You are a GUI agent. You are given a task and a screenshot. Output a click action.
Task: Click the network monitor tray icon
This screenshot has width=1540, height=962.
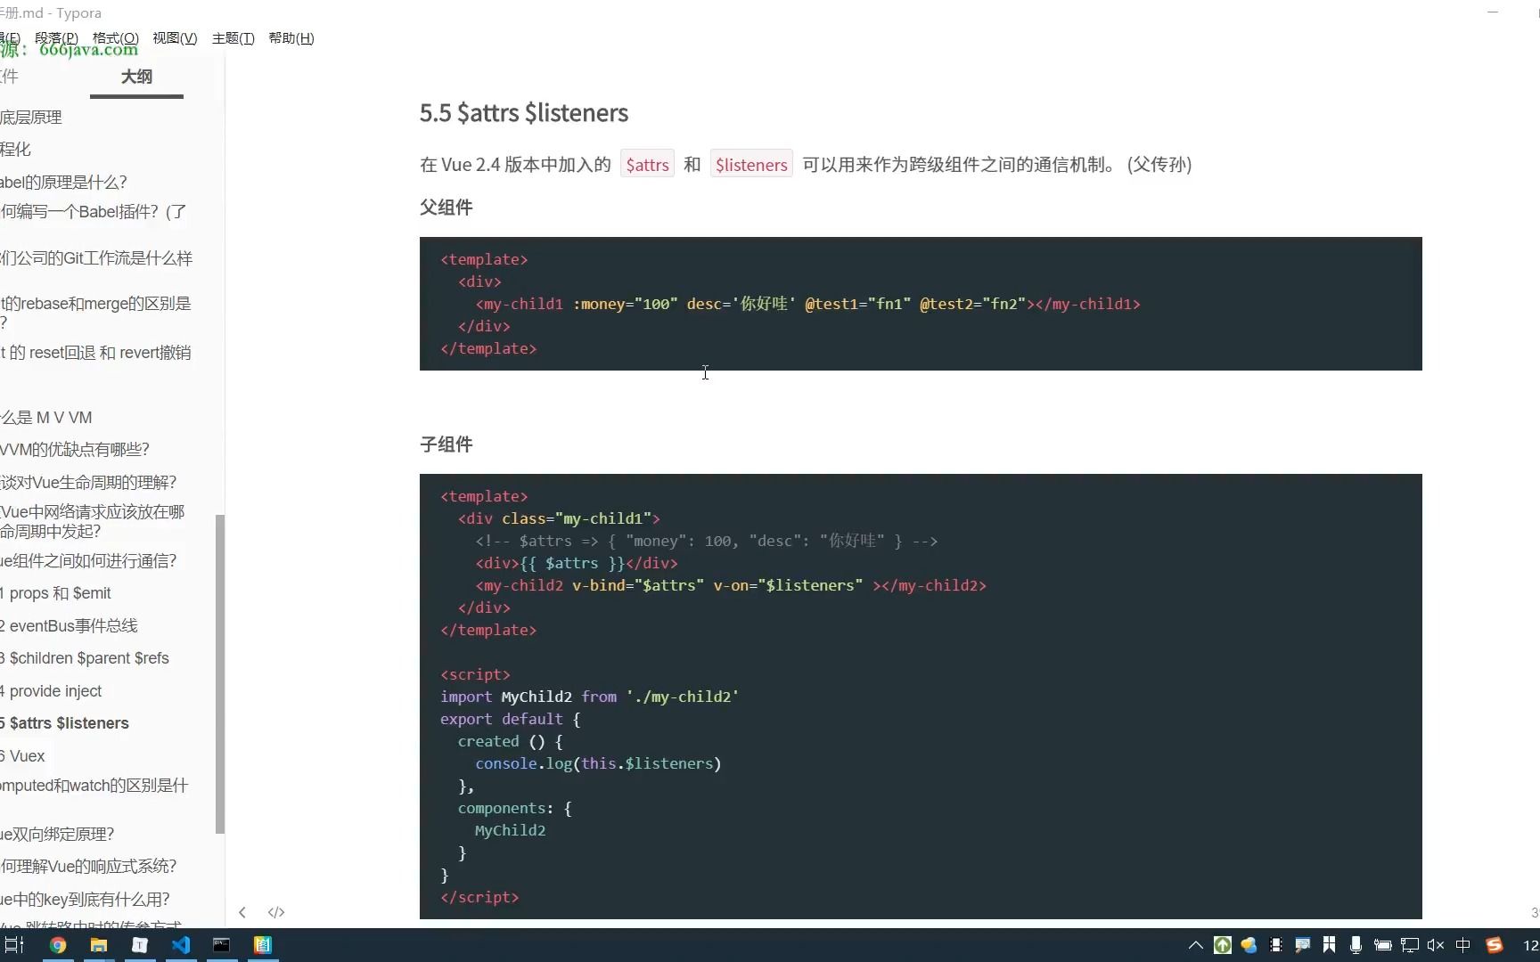point(1410,945)
